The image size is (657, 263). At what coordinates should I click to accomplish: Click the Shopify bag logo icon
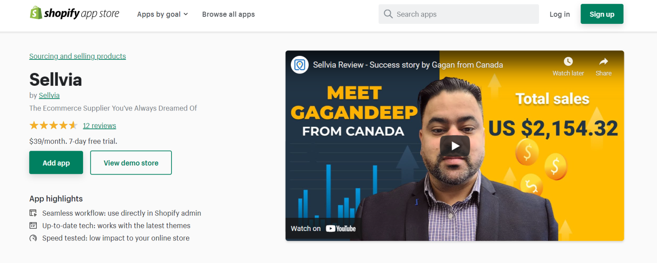[x=36, y=13]
